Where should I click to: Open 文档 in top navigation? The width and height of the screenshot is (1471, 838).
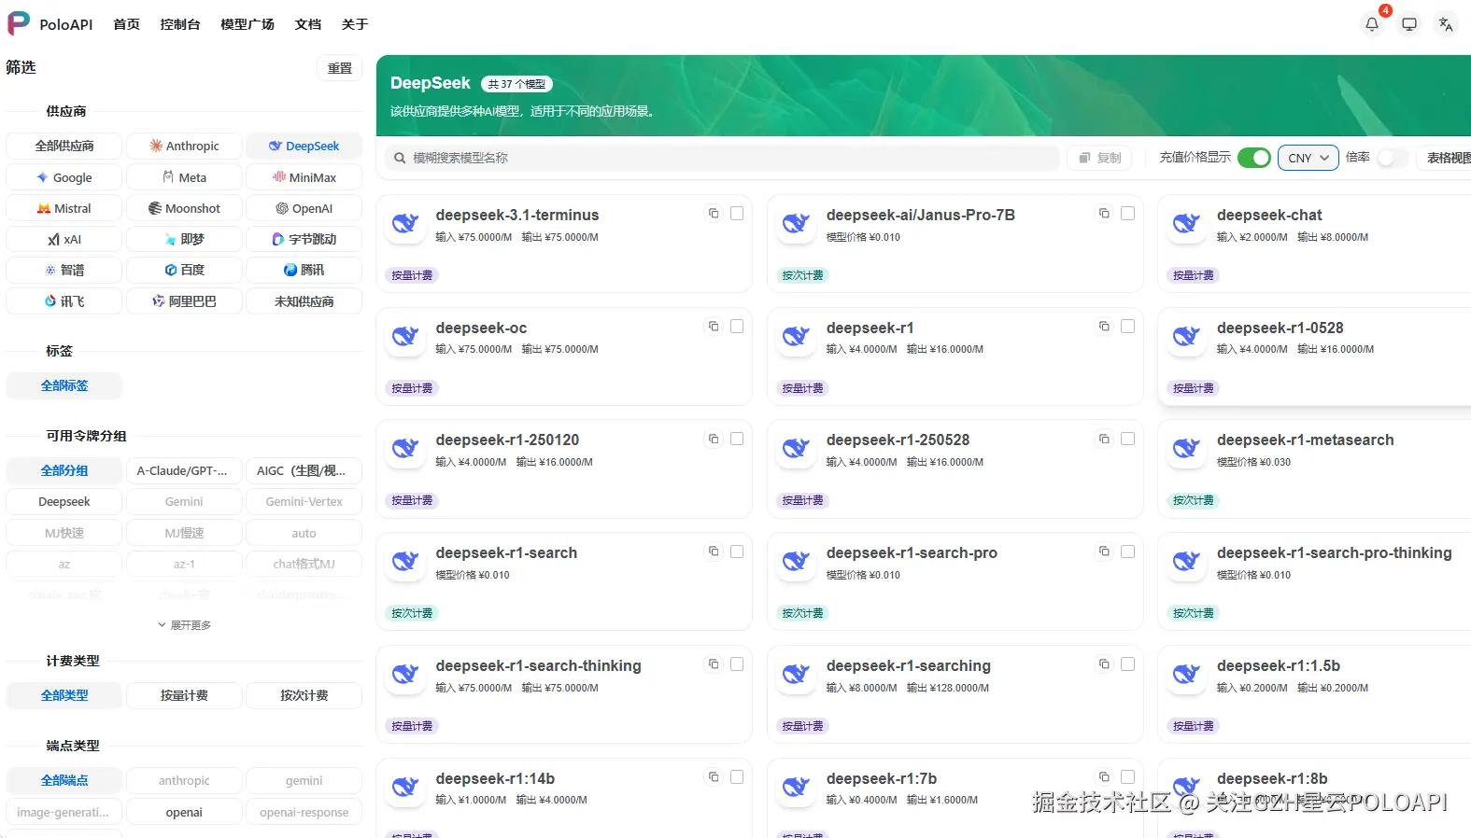[308, 24]
